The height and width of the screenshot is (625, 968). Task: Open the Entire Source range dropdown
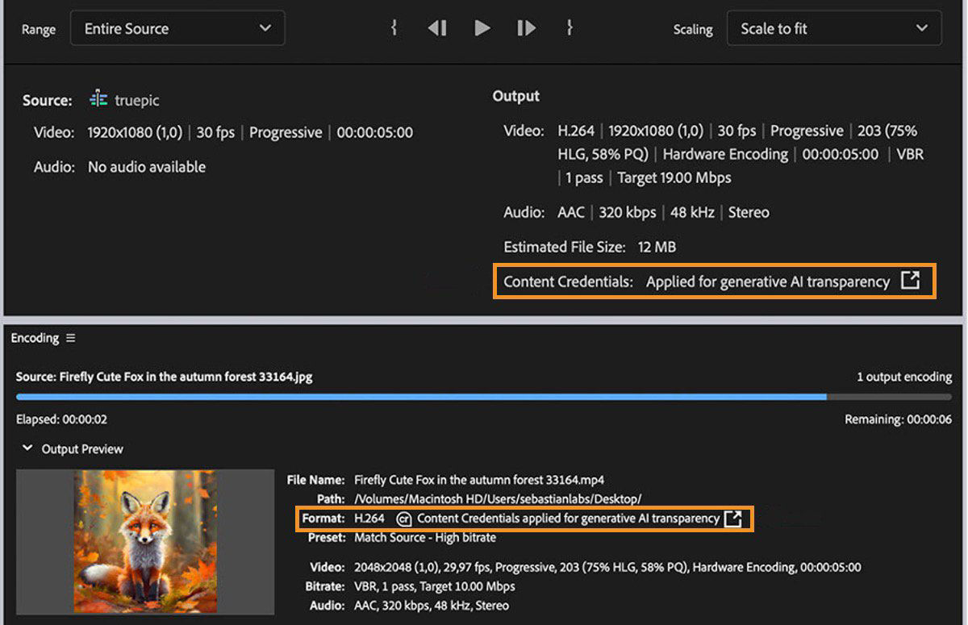pos(177,27)
